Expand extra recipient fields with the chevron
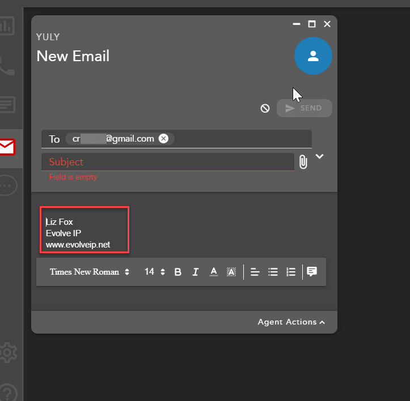The image size is (410, 401). click(x=320, y=156)
